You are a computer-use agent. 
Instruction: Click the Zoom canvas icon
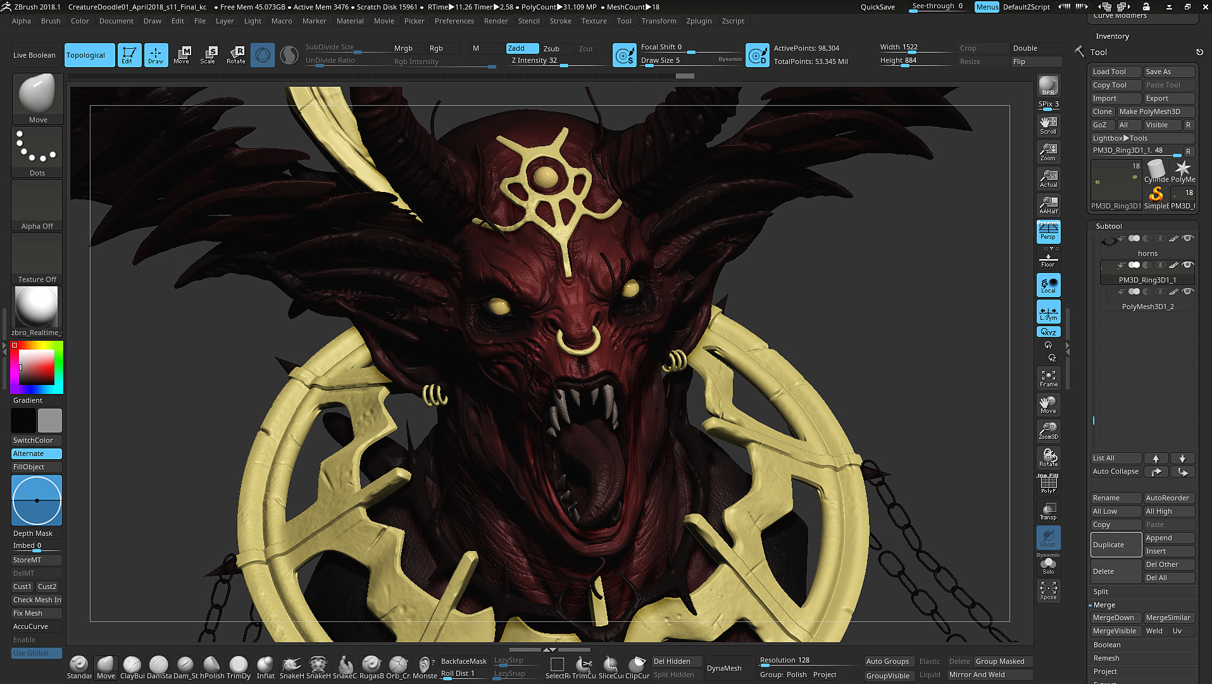click(1048, 151)
